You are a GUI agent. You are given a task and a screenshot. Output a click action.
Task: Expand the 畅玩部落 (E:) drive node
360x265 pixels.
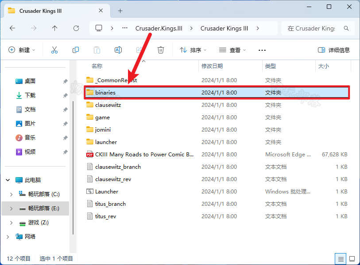click(11, 208)
